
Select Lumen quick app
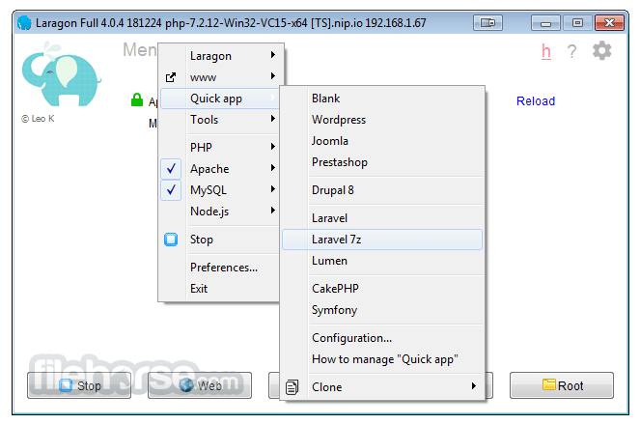tap(382, 261)
